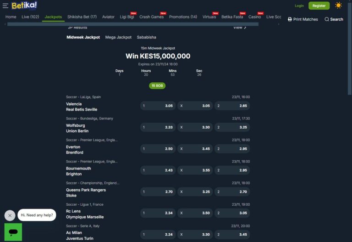Open Promotions (14) tab

183,17
